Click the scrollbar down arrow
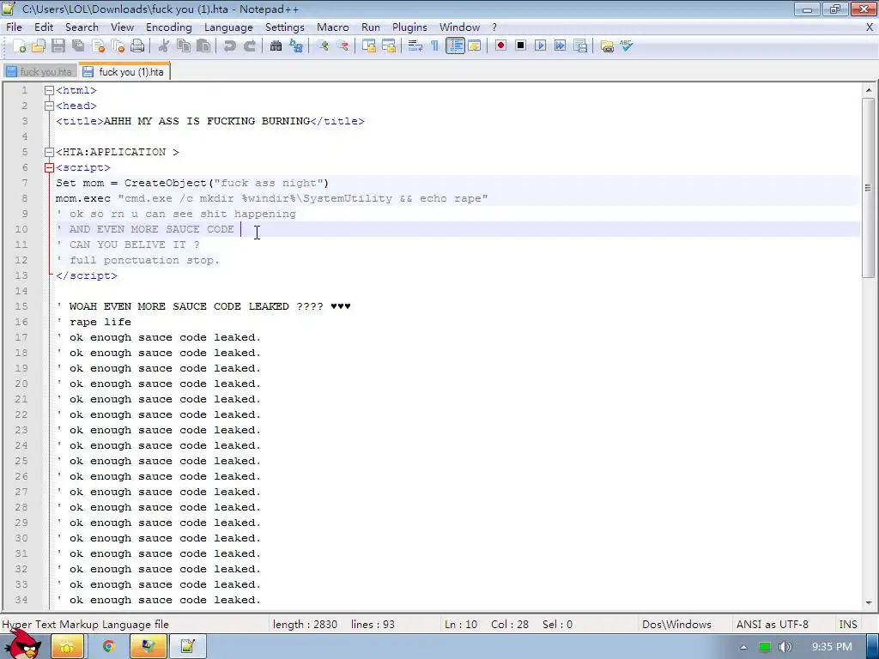879x659 pixels. [869, 603]
